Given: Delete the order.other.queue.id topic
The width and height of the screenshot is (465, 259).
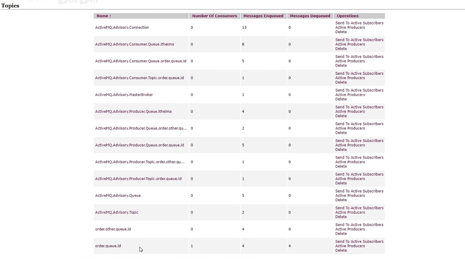Looking at the screenshot, I should click(341, 234).
